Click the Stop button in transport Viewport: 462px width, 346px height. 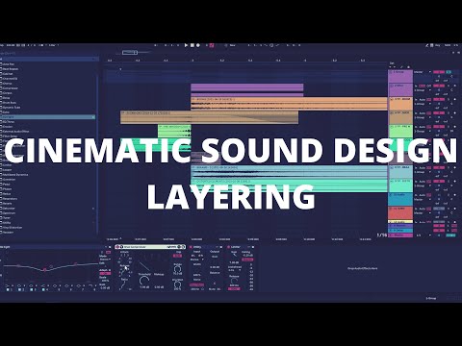click(192, 45)
